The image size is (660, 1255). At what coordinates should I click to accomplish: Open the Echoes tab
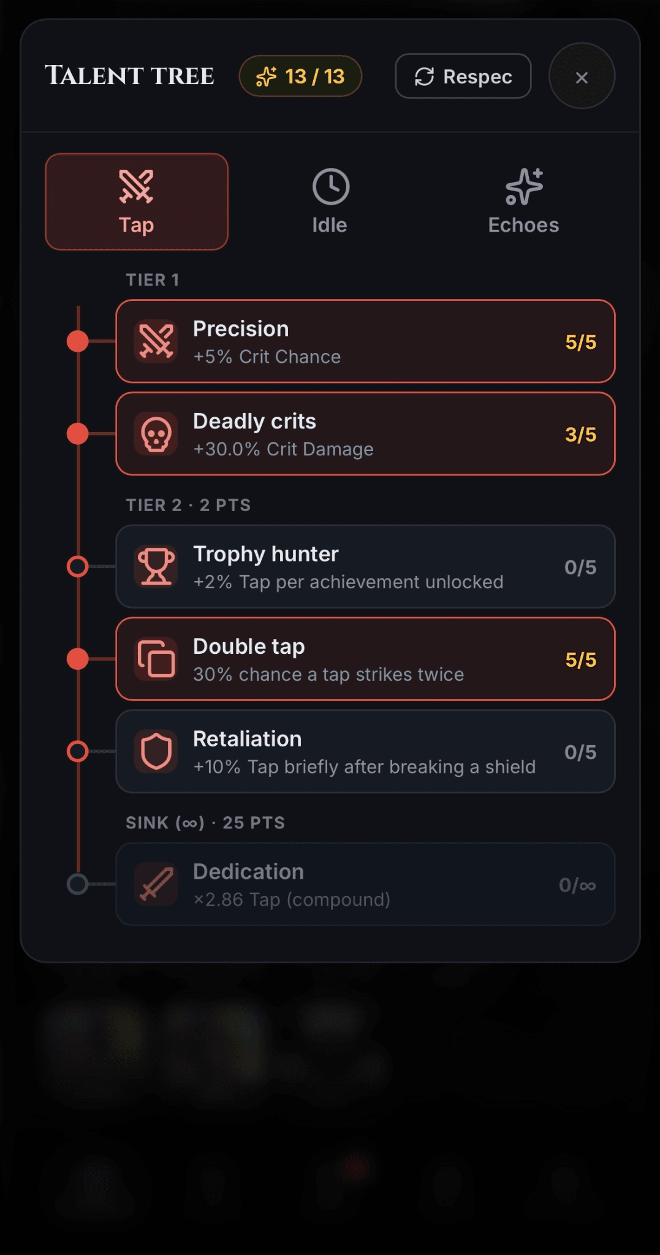pyautogui.click(x=523, y=202)
